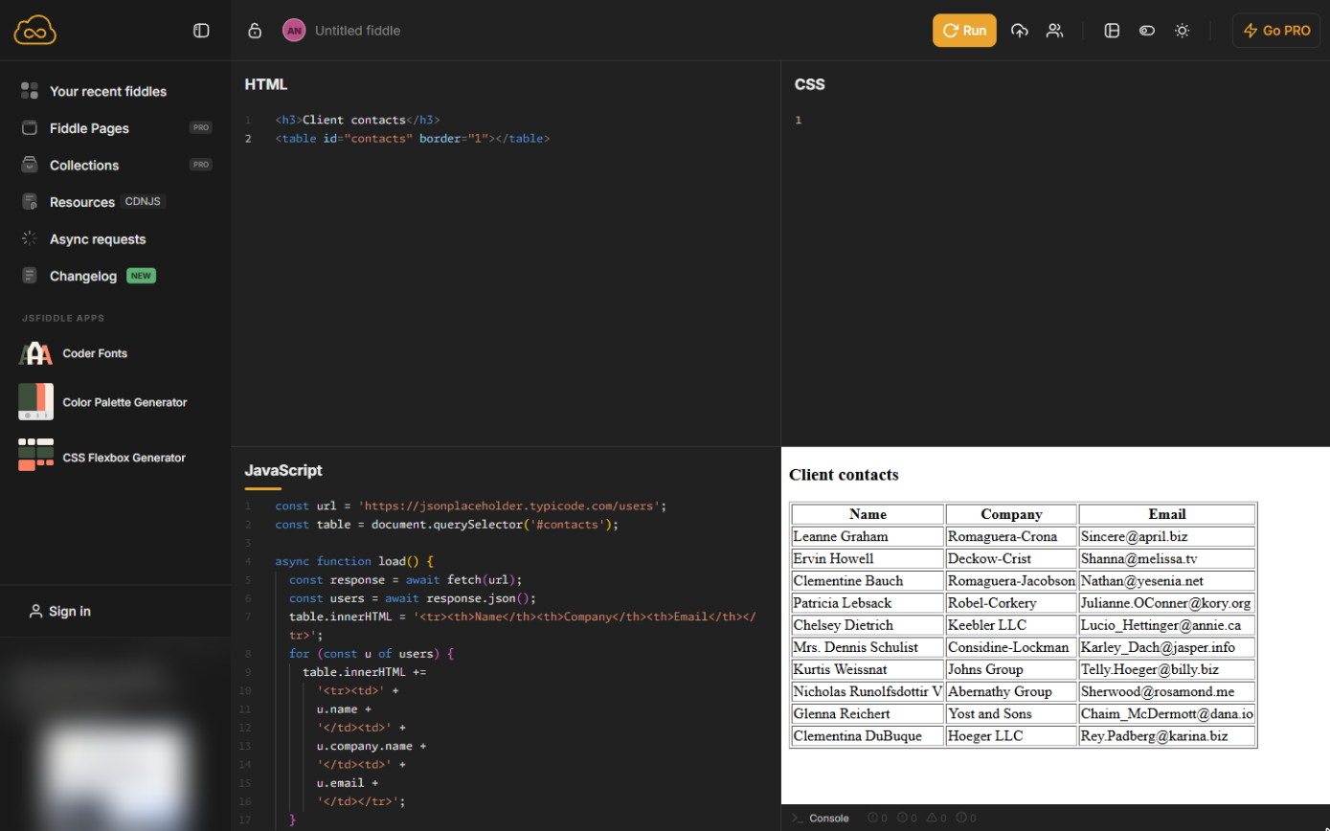Viewport: 1330px width, 831px height.
Task: Click the Color Palette Generator app icon
Action: 35,402
